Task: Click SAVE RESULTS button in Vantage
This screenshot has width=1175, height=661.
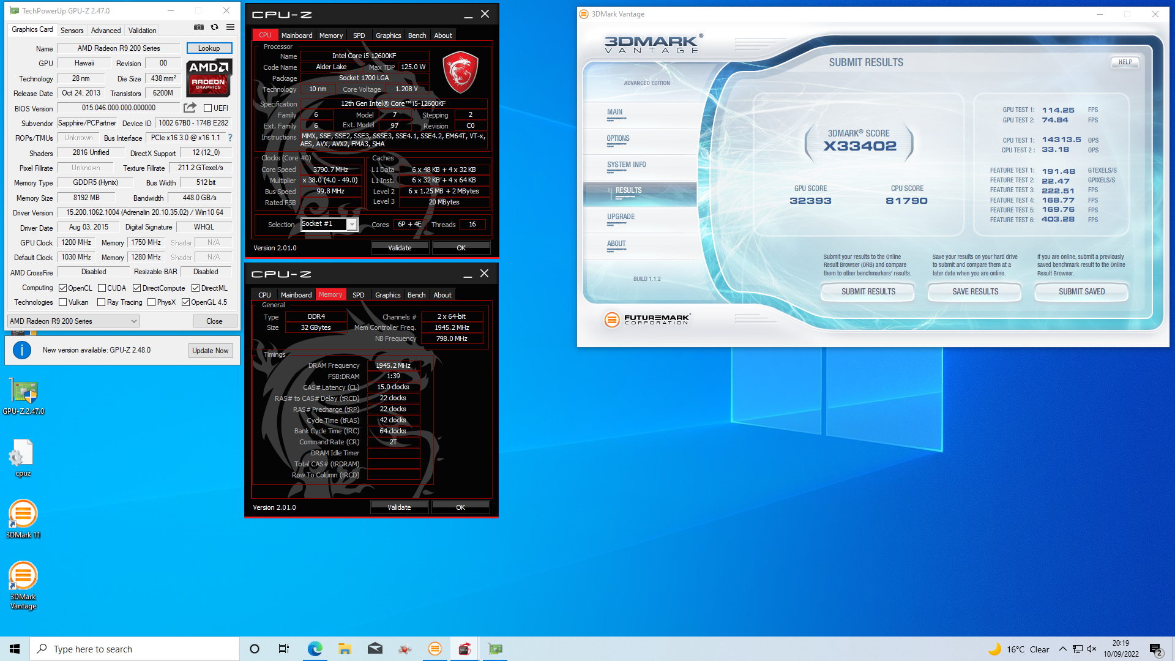Action: pos(975,292)
